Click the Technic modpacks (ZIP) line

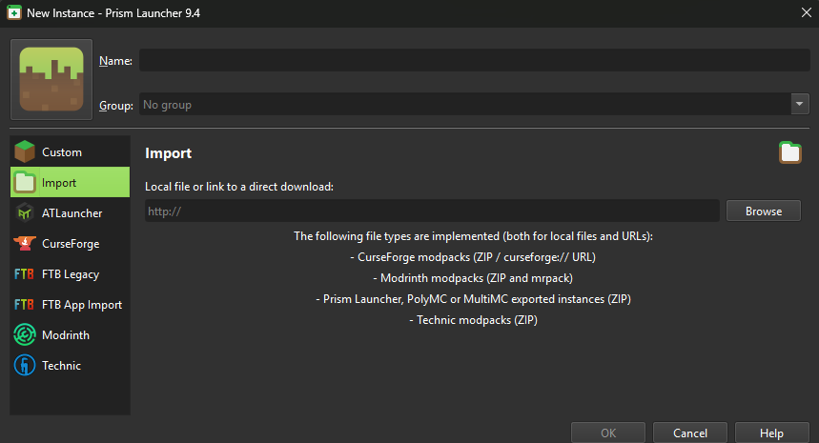point(473,319)
